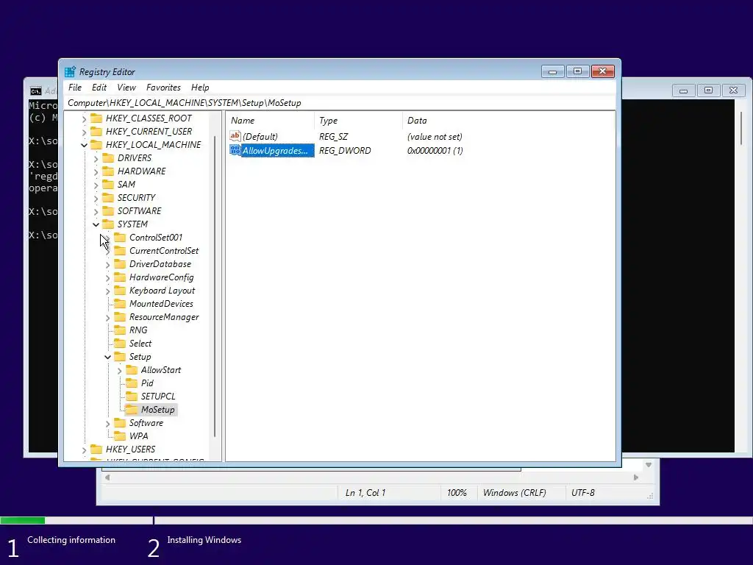Expand the SAM key chevron
This screenshot has height=565, width=753.
(96, 185)
